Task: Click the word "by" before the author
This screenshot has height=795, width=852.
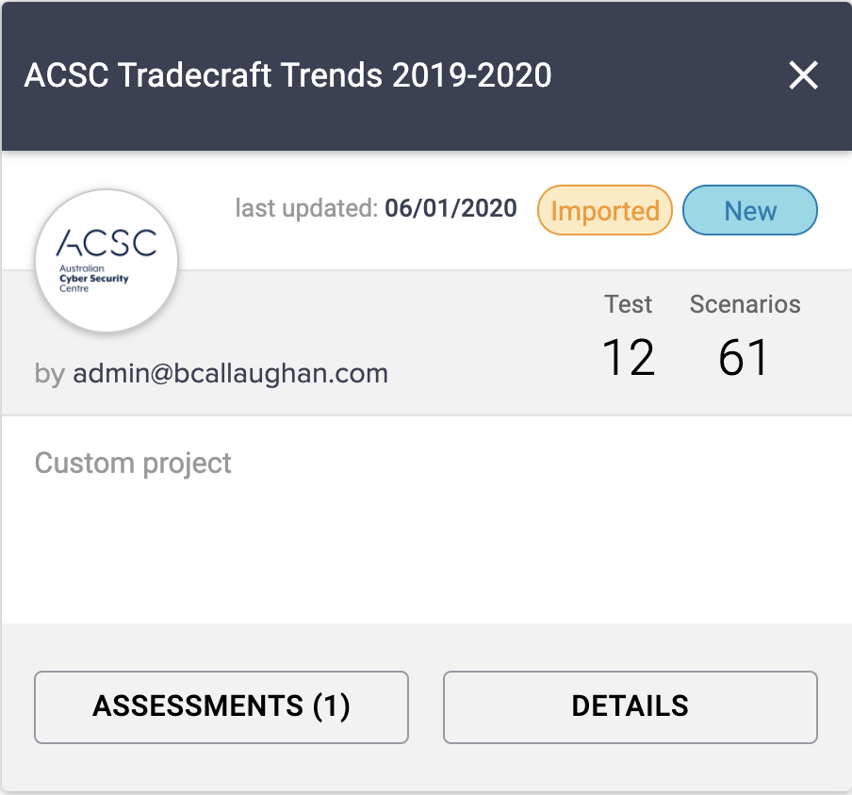Action: pyautogui.click(x=49, y=374)
